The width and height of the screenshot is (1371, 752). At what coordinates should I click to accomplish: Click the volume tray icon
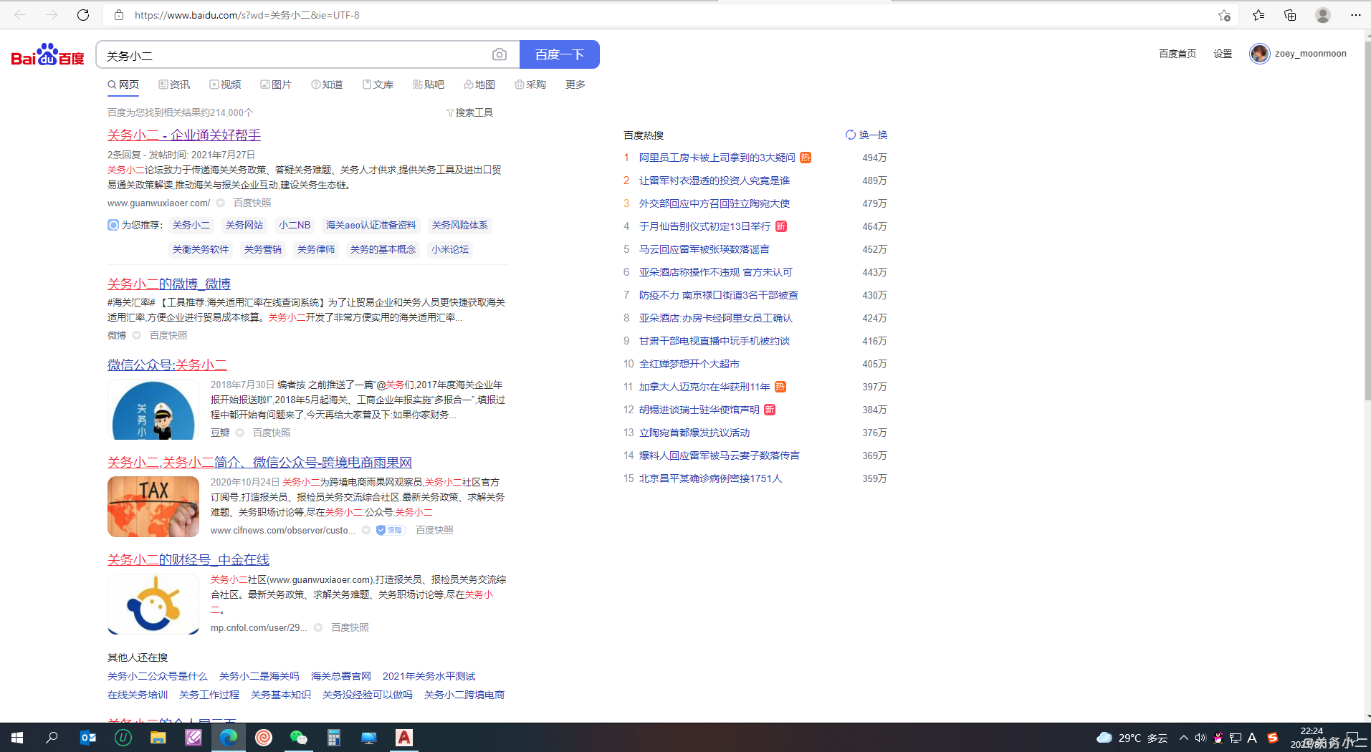click(x=1200, y=738)
